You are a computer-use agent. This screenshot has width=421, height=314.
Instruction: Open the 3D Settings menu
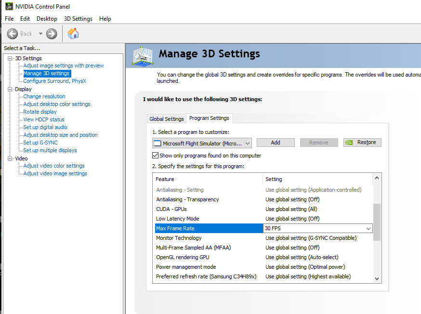pos(78,19)
